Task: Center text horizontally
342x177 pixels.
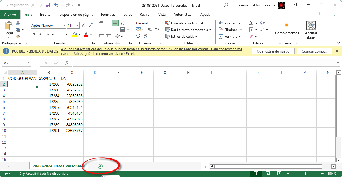Action: [x=108, y=30]
